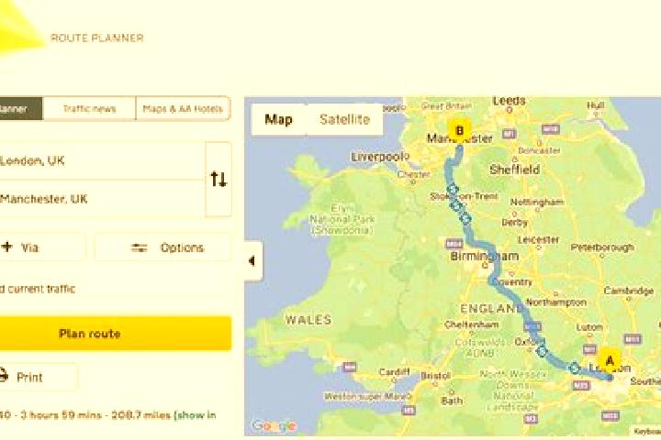Click the Manchester, UK destination field
The image size is (661, 440).
[x=102, y=199]
